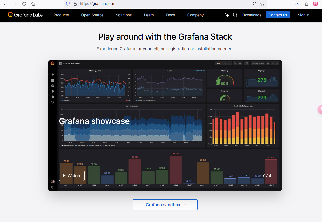Click the Sign in link
The image size is (322, 222).
tap(304, 15)
